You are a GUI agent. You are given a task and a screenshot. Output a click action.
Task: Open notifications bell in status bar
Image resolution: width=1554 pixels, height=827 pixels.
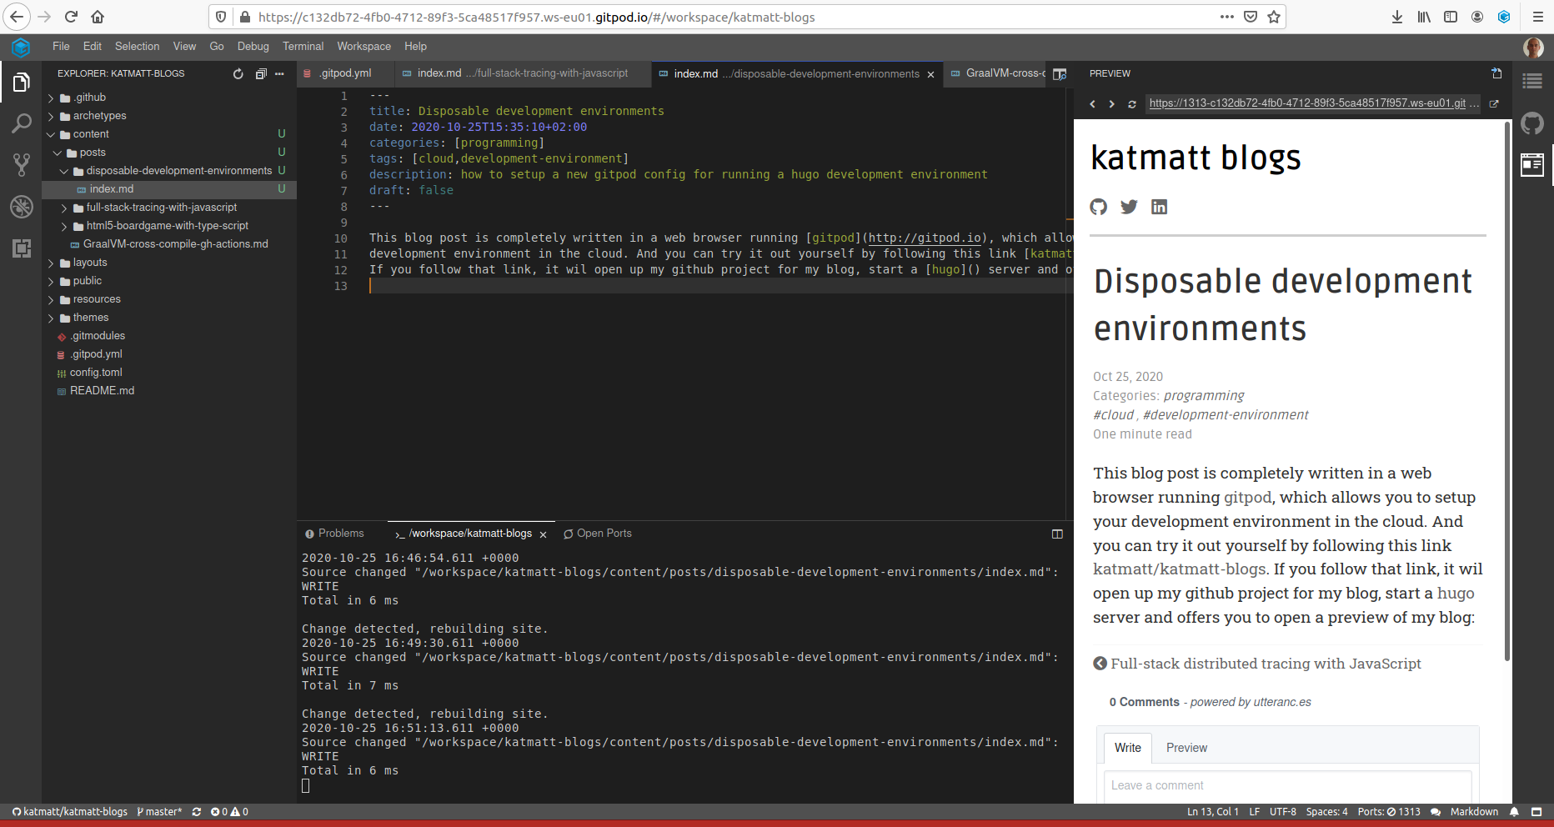pos(1514,812)
